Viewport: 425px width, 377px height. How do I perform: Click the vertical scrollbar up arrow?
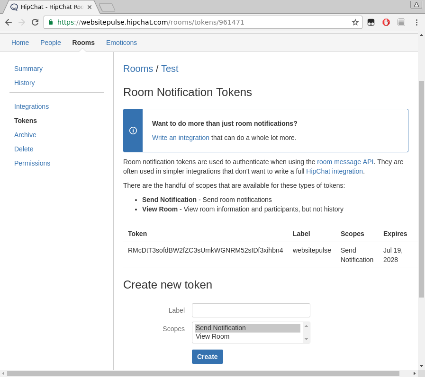(421, 35)
